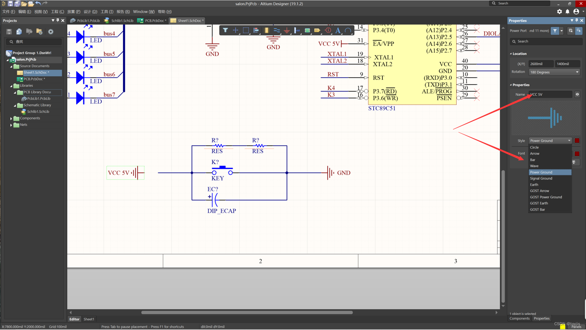Open the 文件 (F) menu
Screen dimensions: 586x330
click(9, 12)
